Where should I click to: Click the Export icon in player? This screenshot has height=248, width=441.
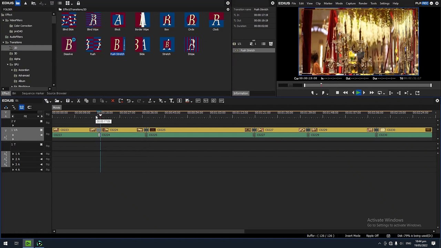[418, 93]
